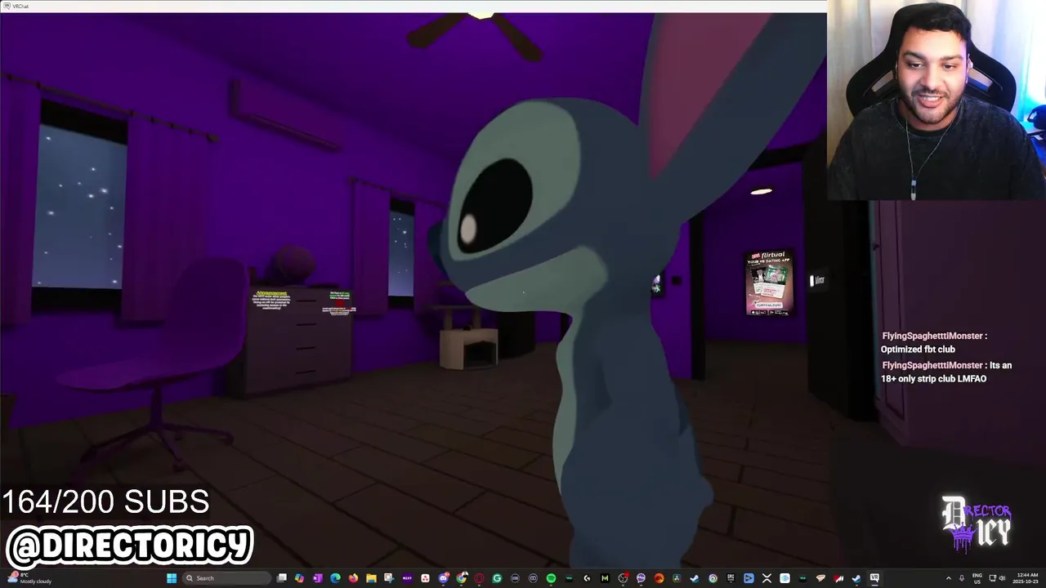Viewport: 1046px width, 588px height.
Task: Open DaVinci Resolve from the taskbar
Action: pyautogui.click(x=676, y=578)
